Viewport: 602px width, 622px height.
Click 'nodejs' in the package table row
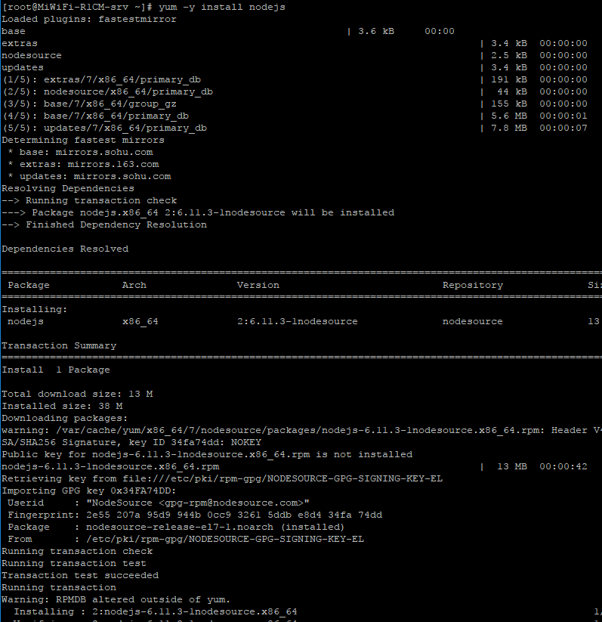pos(26,322)
